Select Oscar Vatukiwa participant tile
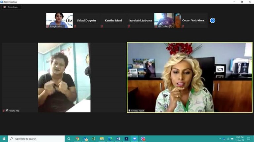 [x=194, y=20]
